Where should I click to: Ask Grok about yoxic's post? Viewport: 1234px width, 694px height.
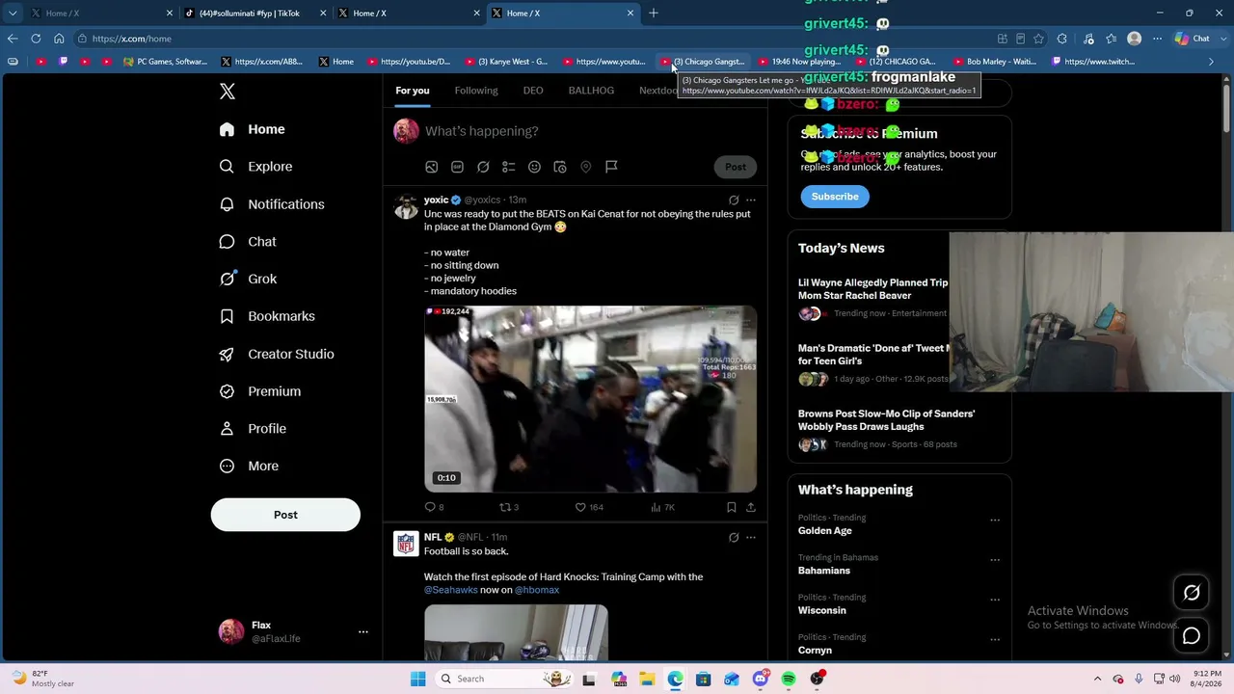[734, 200]
